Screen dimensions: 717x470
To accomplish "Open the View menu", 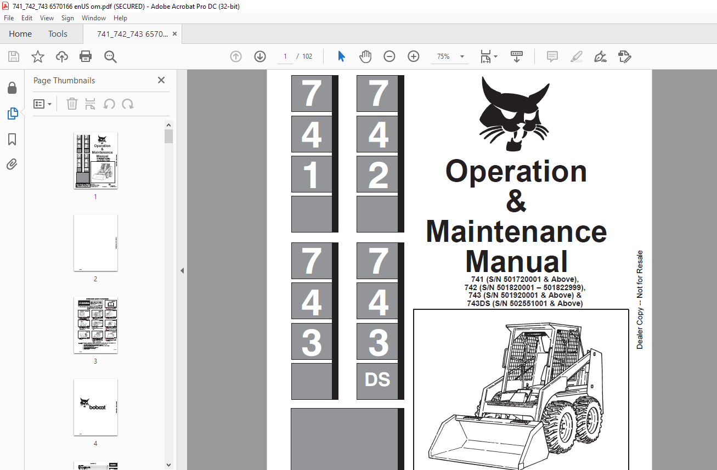I will 47,18.
